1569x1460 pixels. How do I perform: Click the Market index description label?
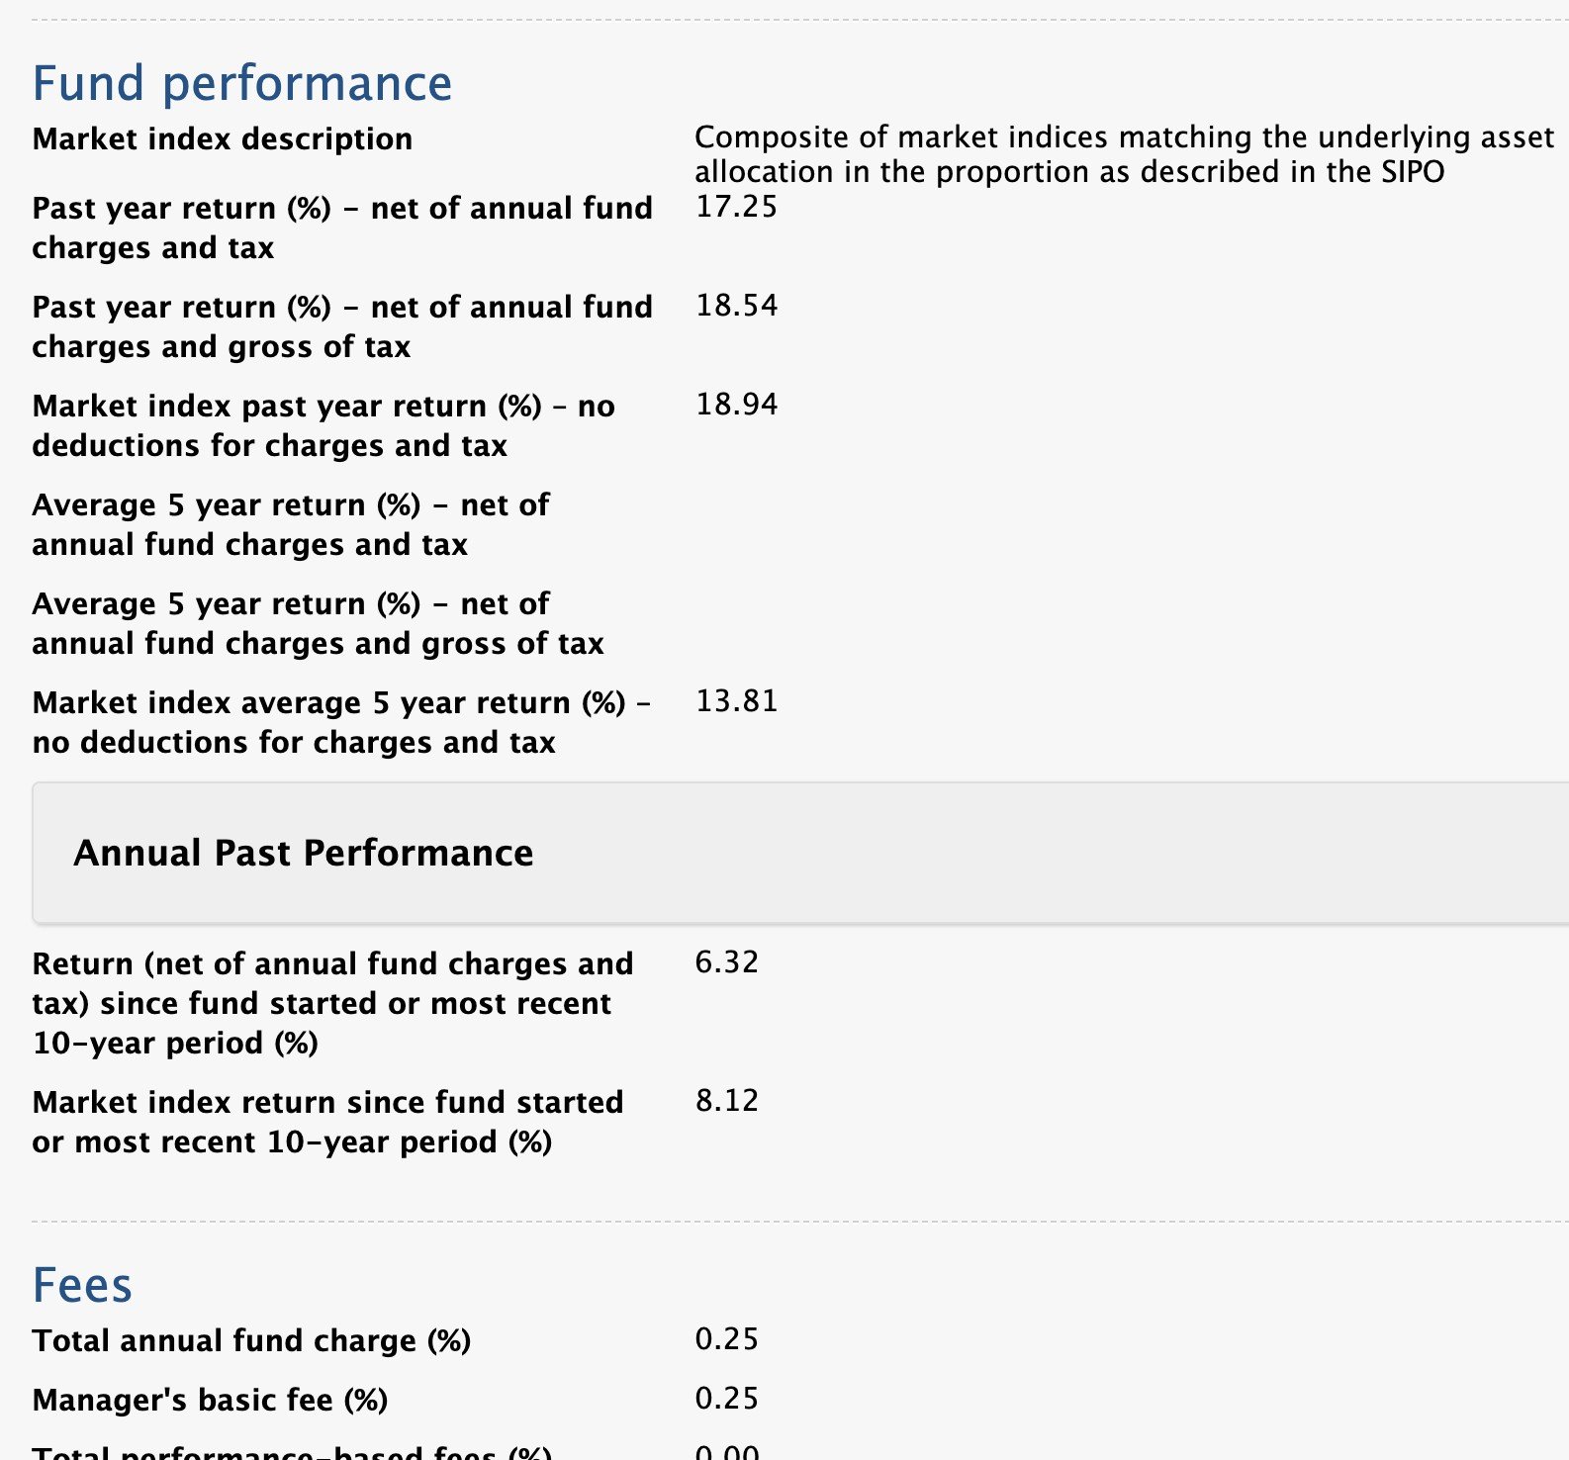223,139
